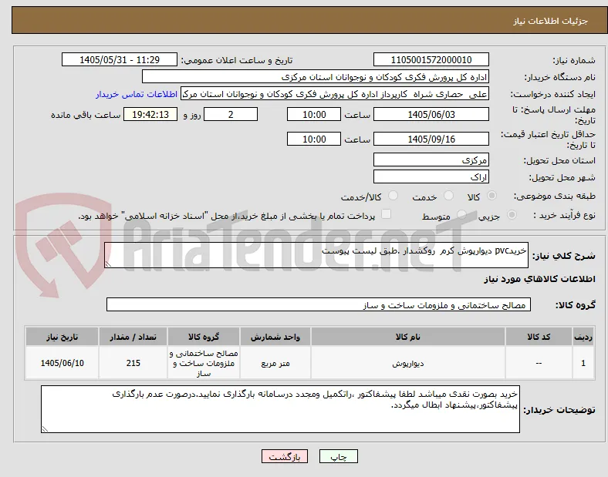Select the کالا/خدمت radio button
The image size is (608, 477).
coord(394,196)
